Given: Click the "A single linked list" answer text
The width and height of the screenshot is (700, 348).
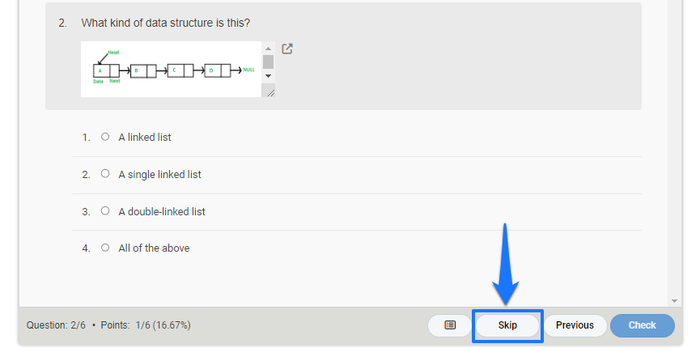Looking at the screenshot, I should tap(159, 174).
